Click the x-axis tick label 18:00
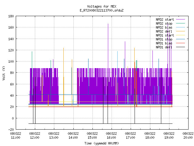Viewport: 194px width, 146px height. coord(150,137)
